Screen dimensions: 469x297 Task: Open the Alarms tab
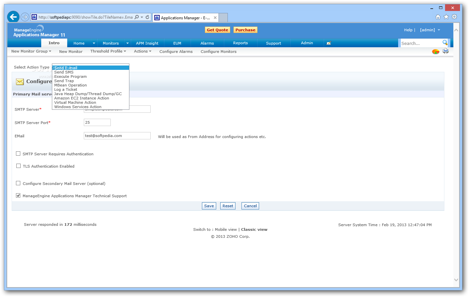pyautogui.click(x=207, y=43)
